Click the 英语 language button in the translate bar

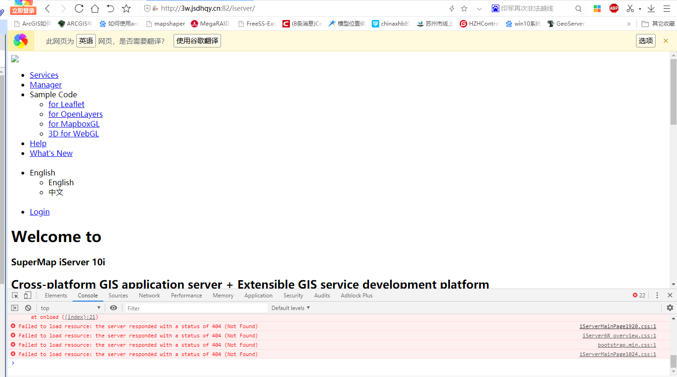(86, 41)
